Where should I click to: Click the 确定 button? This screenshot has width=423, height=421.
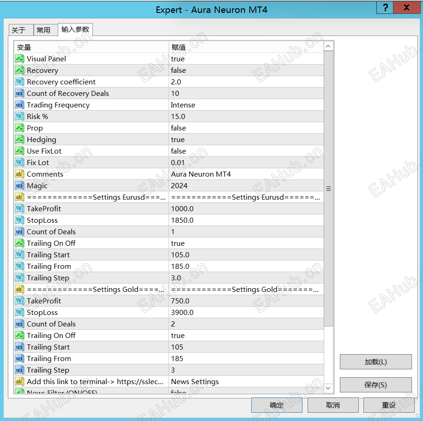point(277,405)
